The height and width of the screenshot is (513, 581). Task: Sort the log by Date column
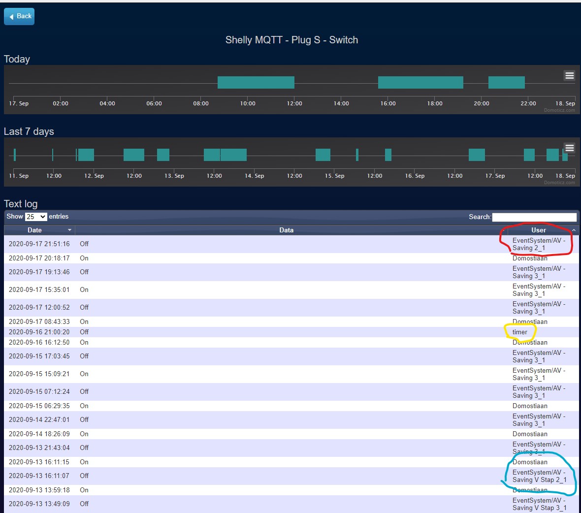pyautogui.click(x=39, y=230)
